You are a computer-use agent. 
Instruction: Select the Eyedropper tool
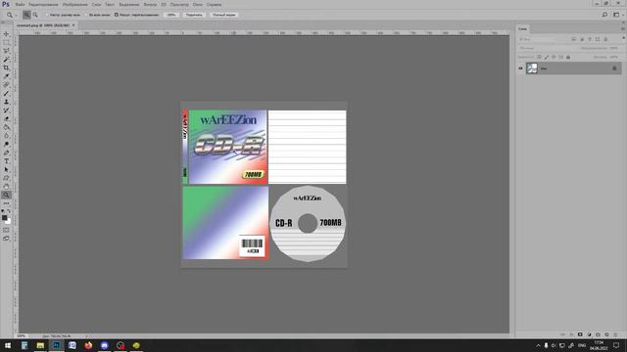[x=6, y=76]
